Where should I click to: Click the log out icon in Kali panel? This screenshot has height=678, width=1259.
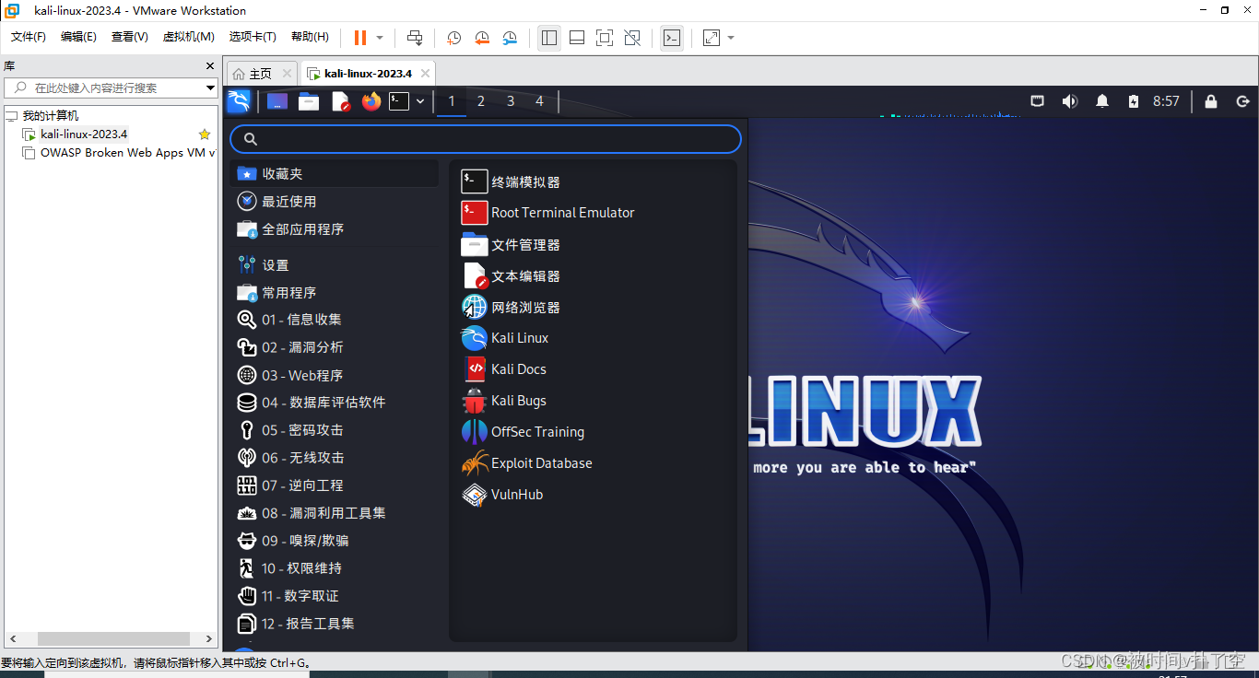click(1242, 101)
